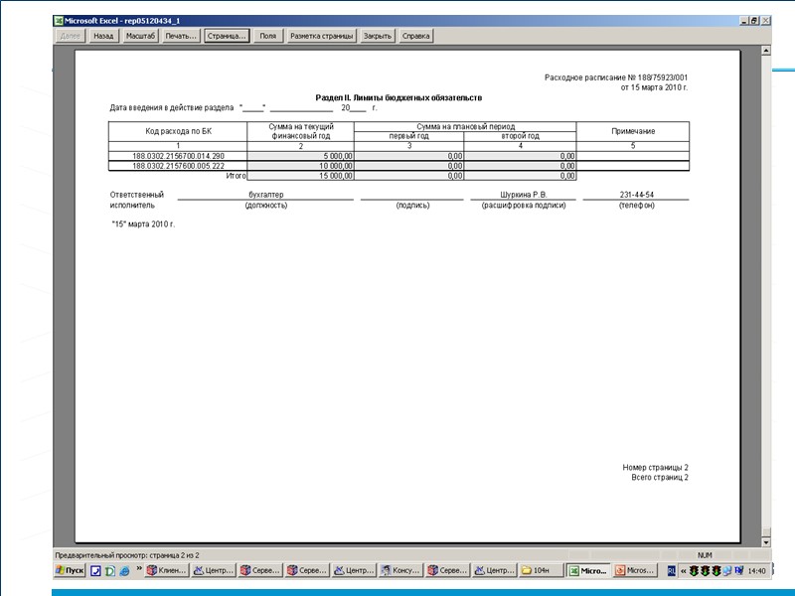The height and width of the screenshot is (596, 795).
Task: Select the active Micro... Excel taskbar button
Action: coord(588,570)
